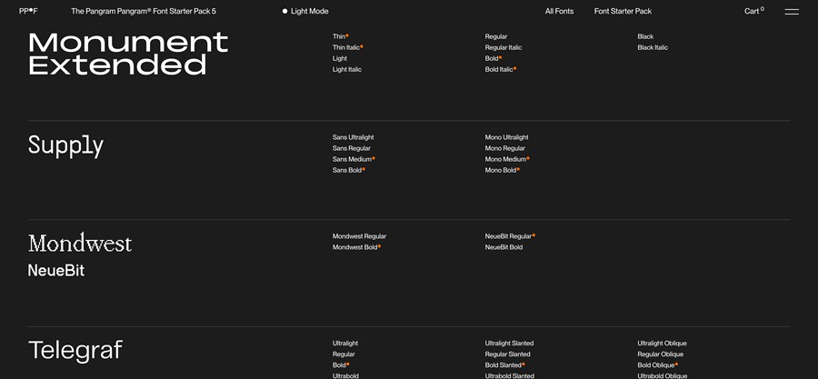Select Monument Extended Regular Italic style
Image resolution: width=818 pixels, height=379 pixels.
pos(504,47)
